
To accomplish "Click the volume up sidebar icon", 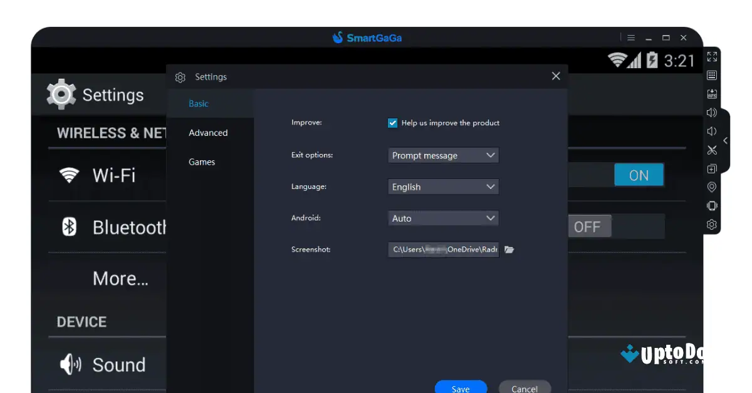I will [712, 113].
